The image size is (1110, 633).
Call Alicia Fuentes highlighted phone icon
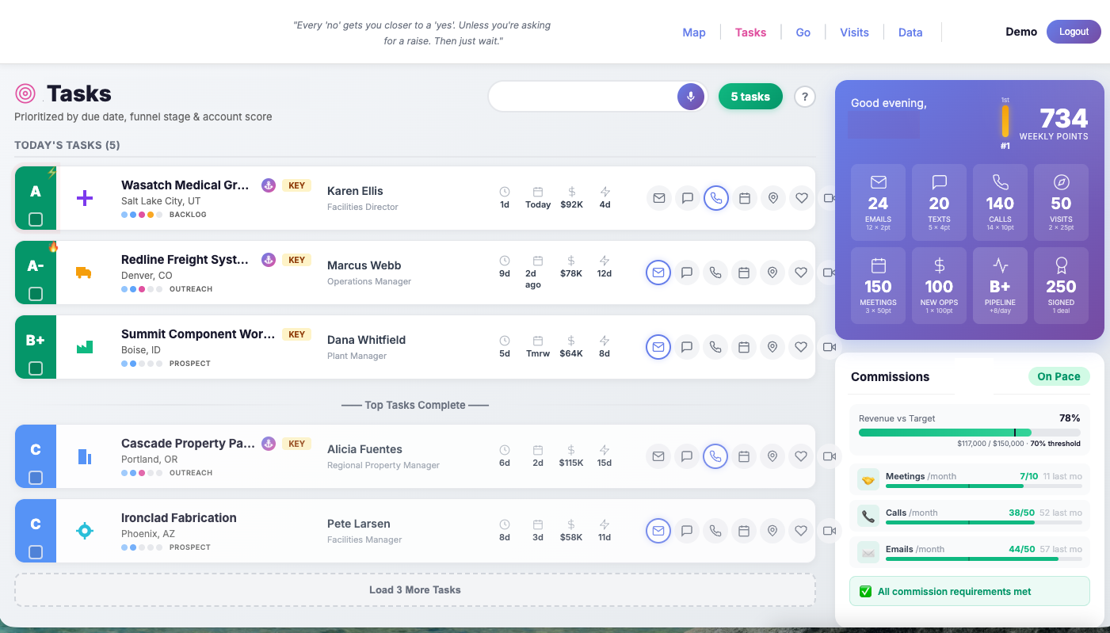(x=715, y=456)
